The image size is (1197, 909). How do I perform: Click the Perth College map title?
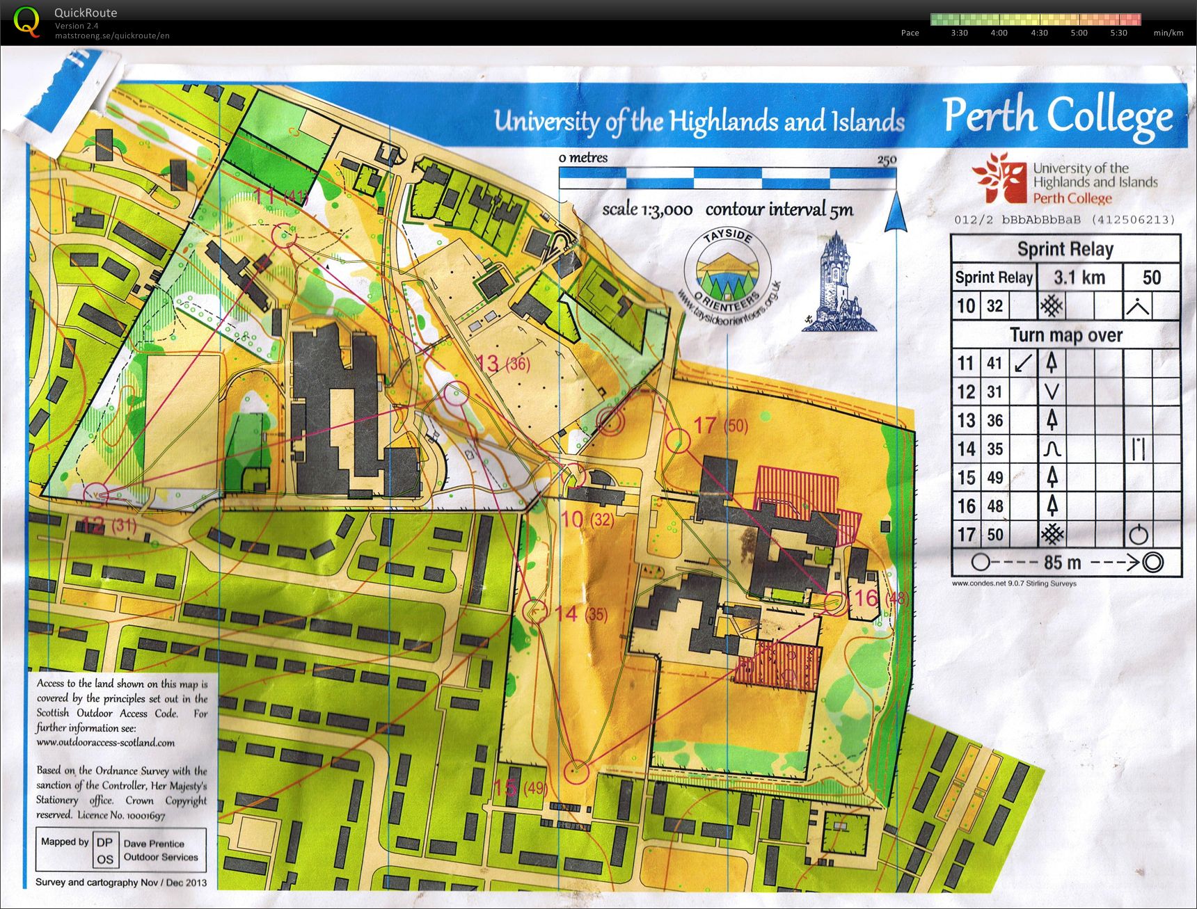point(1059,115)
